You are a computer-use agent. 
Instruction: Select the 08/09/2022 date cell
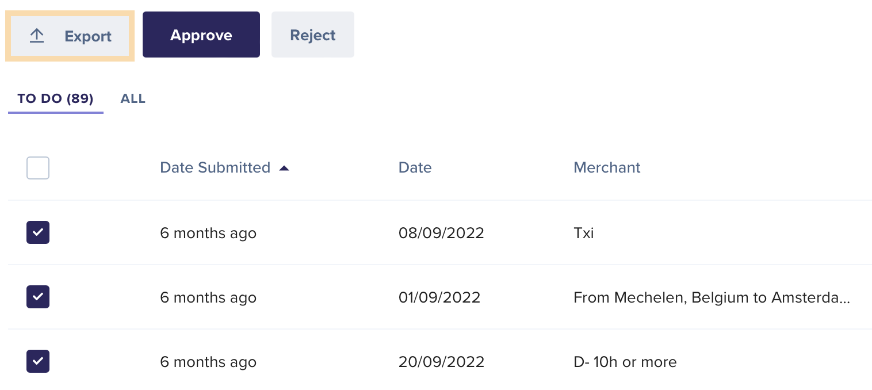click(441, 233)
